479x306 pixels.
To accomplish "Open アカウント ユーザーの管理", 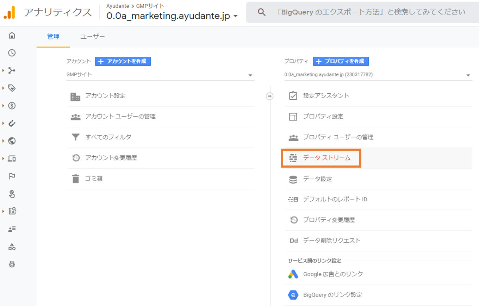I will 161,117.
